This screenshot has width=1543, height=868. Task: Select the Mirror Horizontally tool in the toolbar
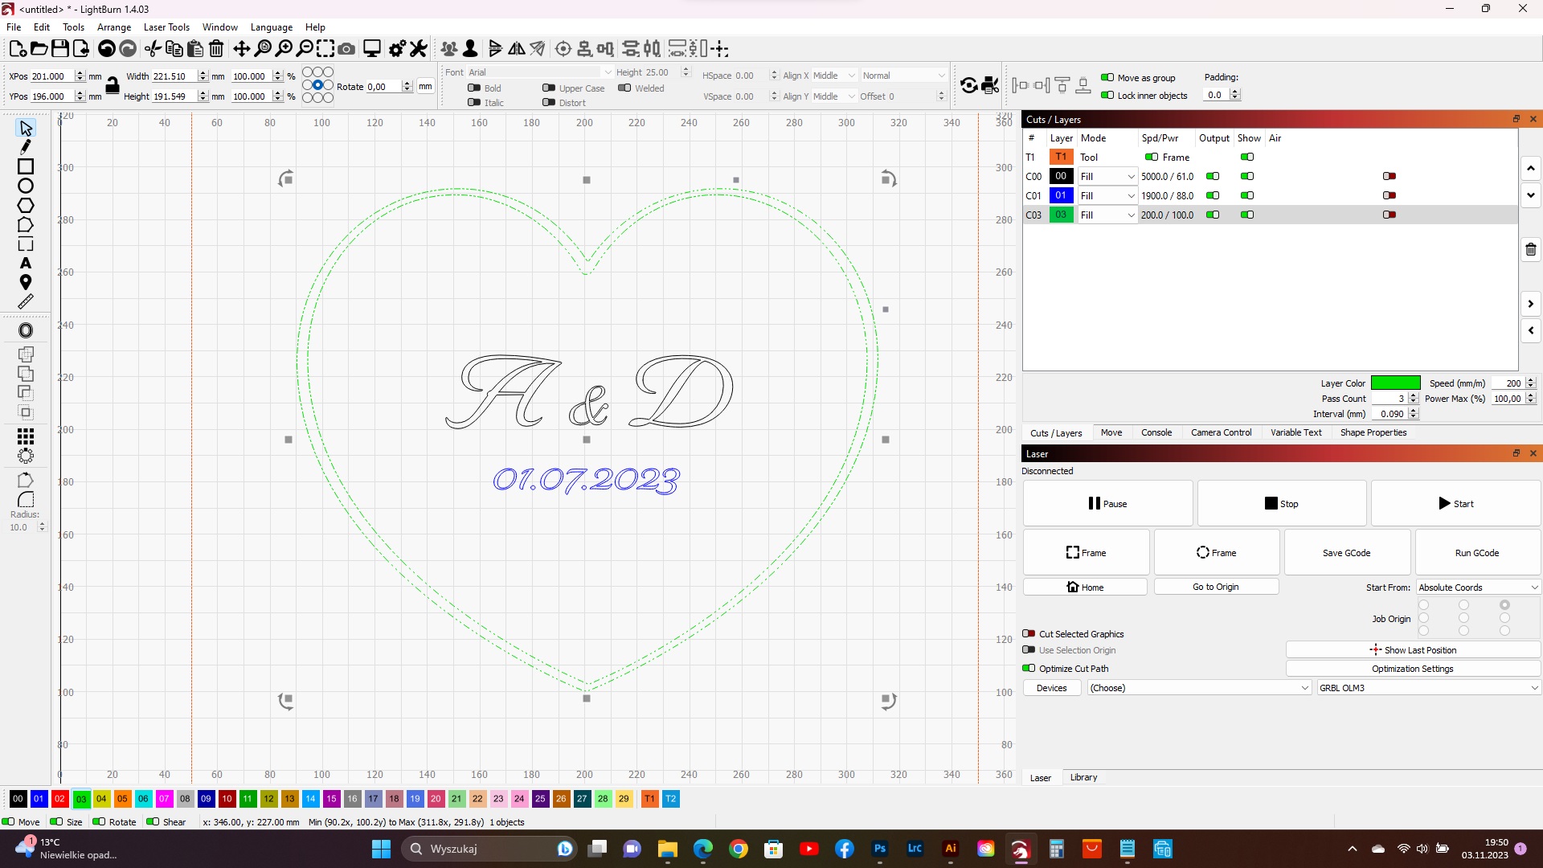pyautogui.click(x=517, y=48)
